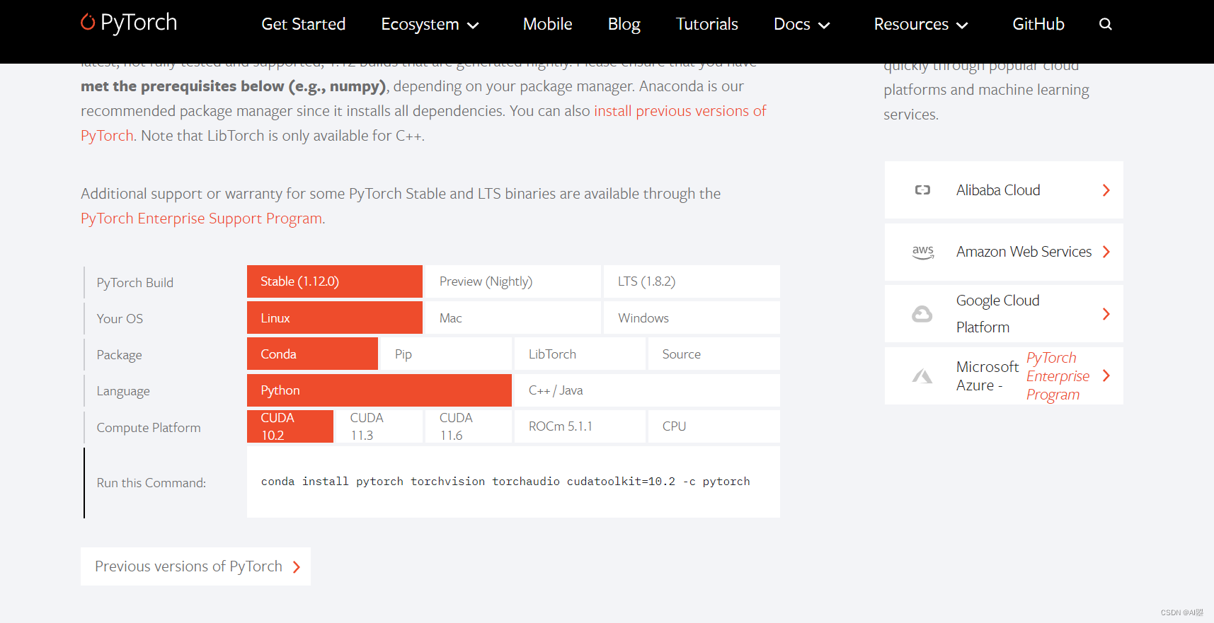Screen dimensions: 1214x623
Task: Click arrow beside Amazon Web Services
Action: coord(1106,252)
